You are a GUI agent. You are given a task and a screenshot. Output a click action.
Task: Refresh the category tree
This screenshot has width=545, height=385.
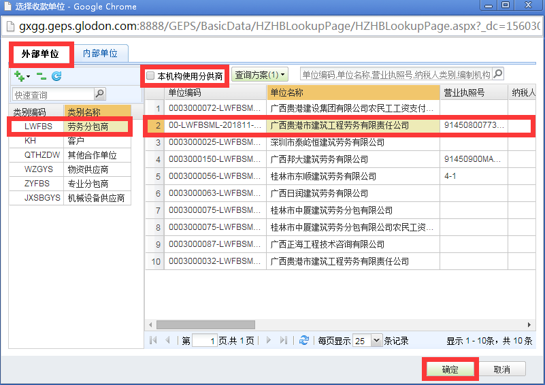click(56, 76)
